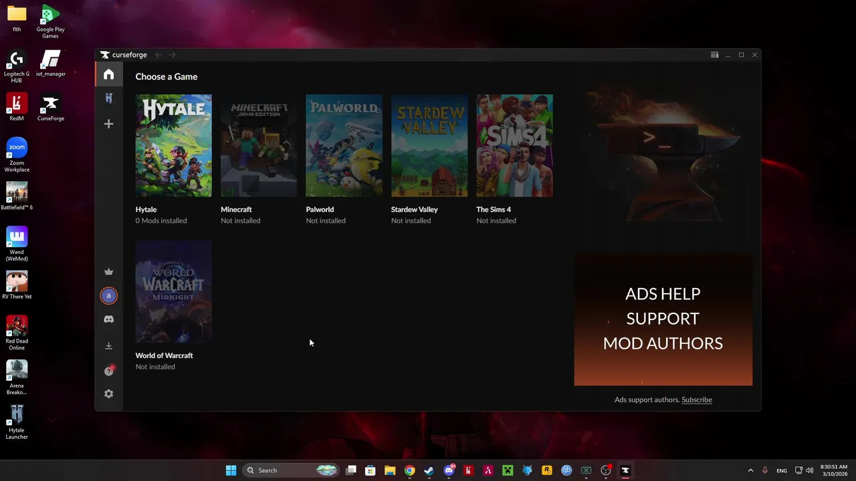Click the '0 Mods installed' label under Hytale
The width and height of the screenshot is (856, 481).
[161, 220]
